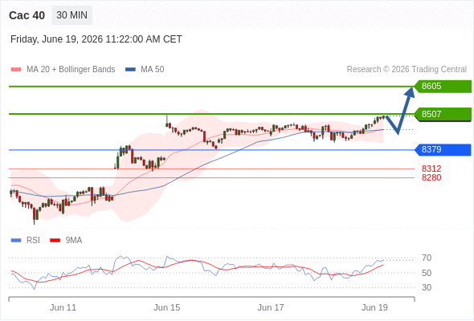The image size is (474, 321).
Task: Click the Friday June 19 timestamp text
Action: [96, 39]
